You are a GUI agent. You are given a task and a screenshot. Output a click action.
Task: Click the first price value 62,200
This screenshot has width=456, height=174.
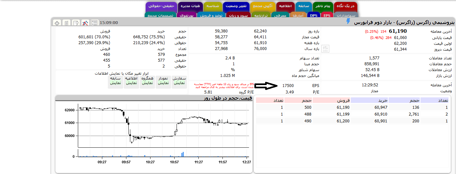[x=400, y=43]
